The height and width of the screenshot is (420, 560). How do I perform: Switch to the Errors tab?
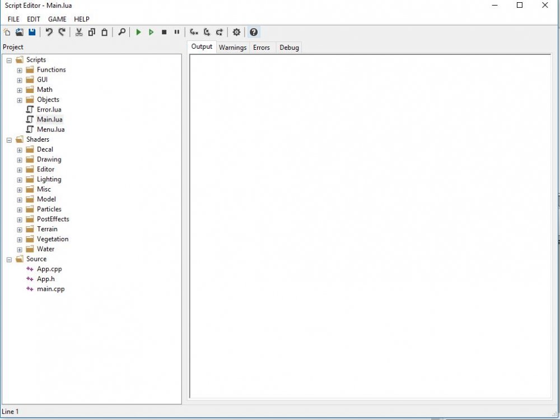click(x=262, y=48)
